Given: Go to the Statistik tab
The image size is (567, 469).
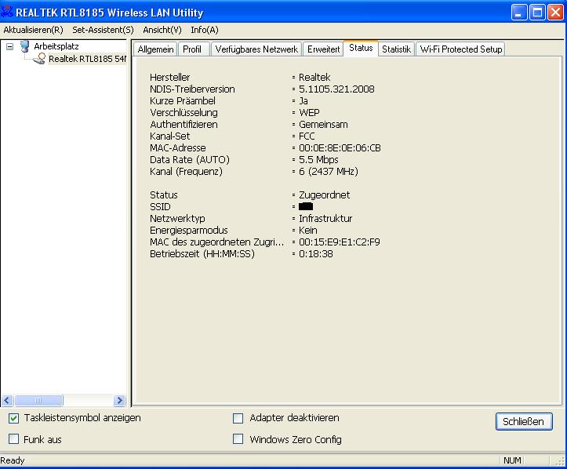Looking at the screenshot, I should (x=396, y=49).
